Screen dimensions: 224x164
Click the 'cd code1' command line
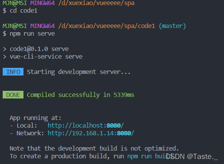pyautogui.click(x=20, y=11)
